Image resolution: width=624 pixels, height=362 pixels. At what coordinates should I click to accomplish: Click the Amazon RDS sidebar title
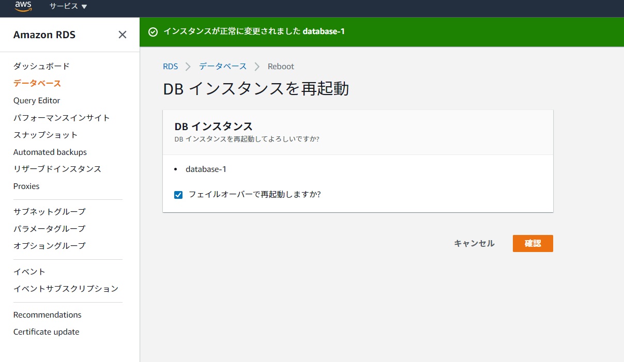pyautogui.click(x=44, y=35)
